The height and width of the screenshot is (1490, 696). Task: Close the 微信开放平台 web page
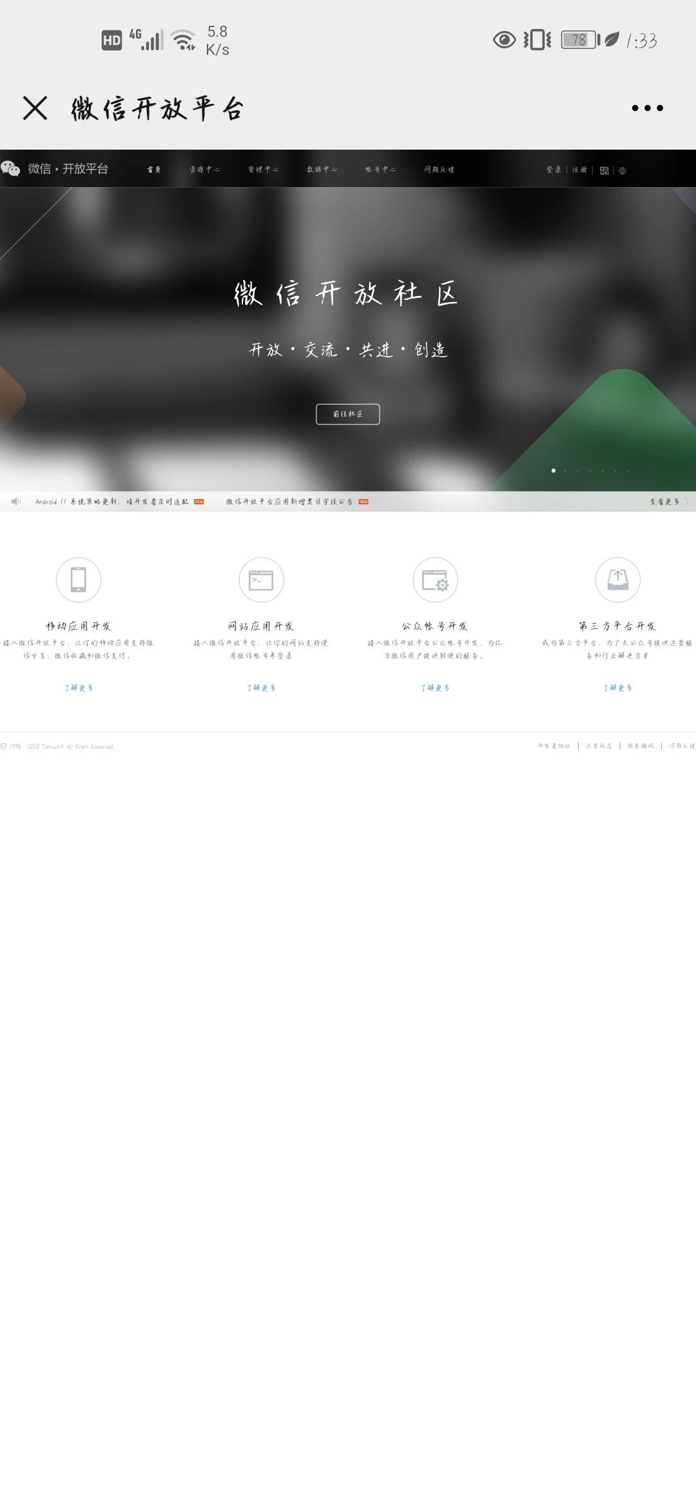pos(35,108)
